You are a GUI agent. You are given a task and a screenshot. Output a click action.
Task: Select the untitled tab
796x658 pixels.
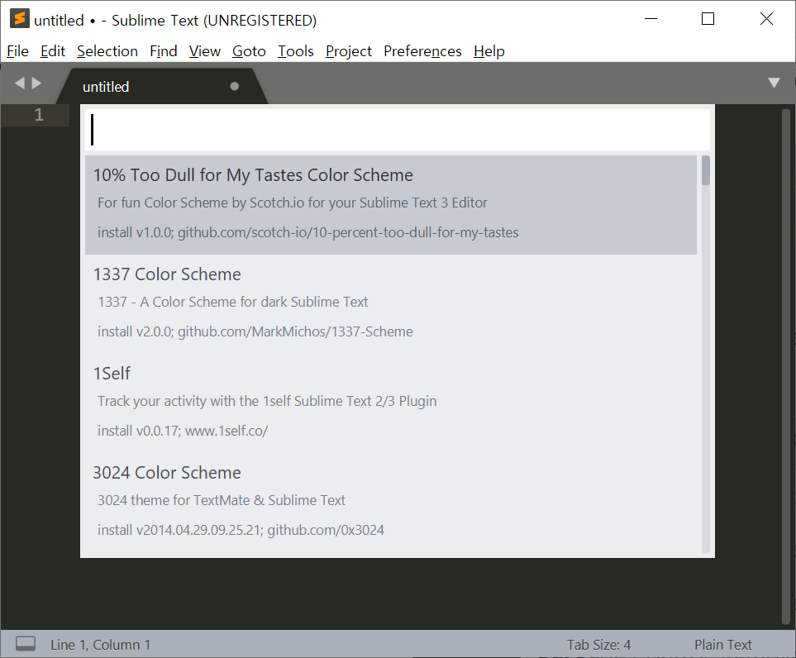(x=161, y=86)
